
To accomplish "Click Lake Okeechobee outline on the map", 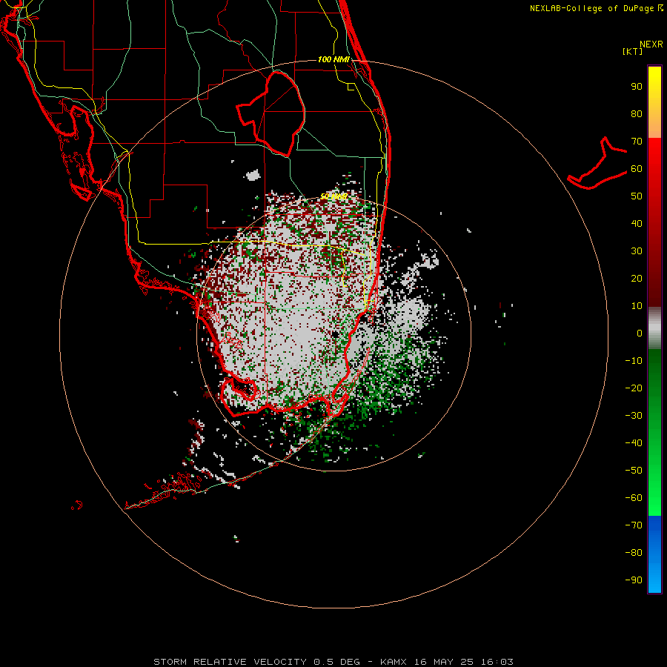I will pos(271,113).
